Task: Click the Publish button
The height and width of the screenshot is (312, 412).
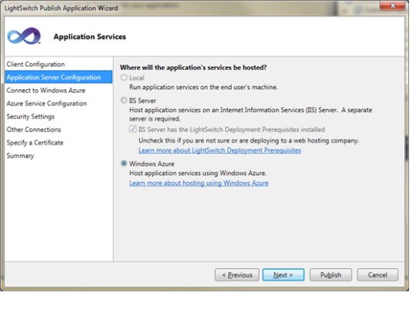Action: tap(331, 275)
